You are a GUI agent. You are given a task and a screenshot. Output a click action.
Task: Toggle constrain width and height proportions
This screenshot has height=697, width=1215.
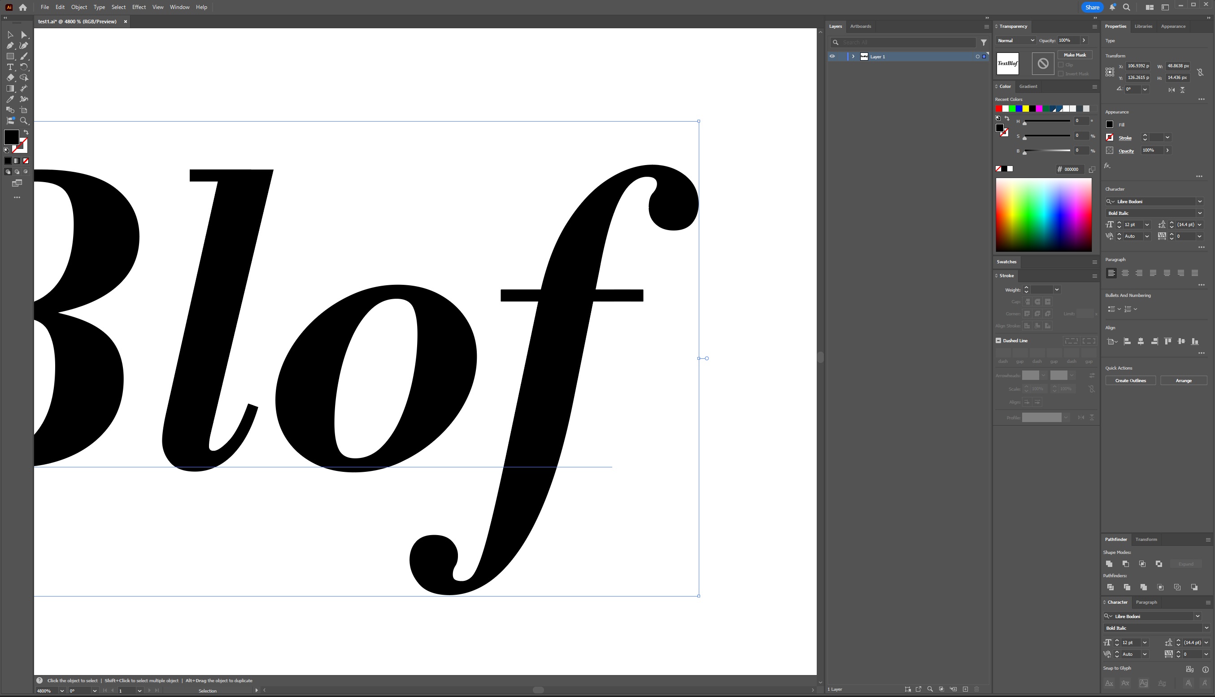(x=1200, y=72)
